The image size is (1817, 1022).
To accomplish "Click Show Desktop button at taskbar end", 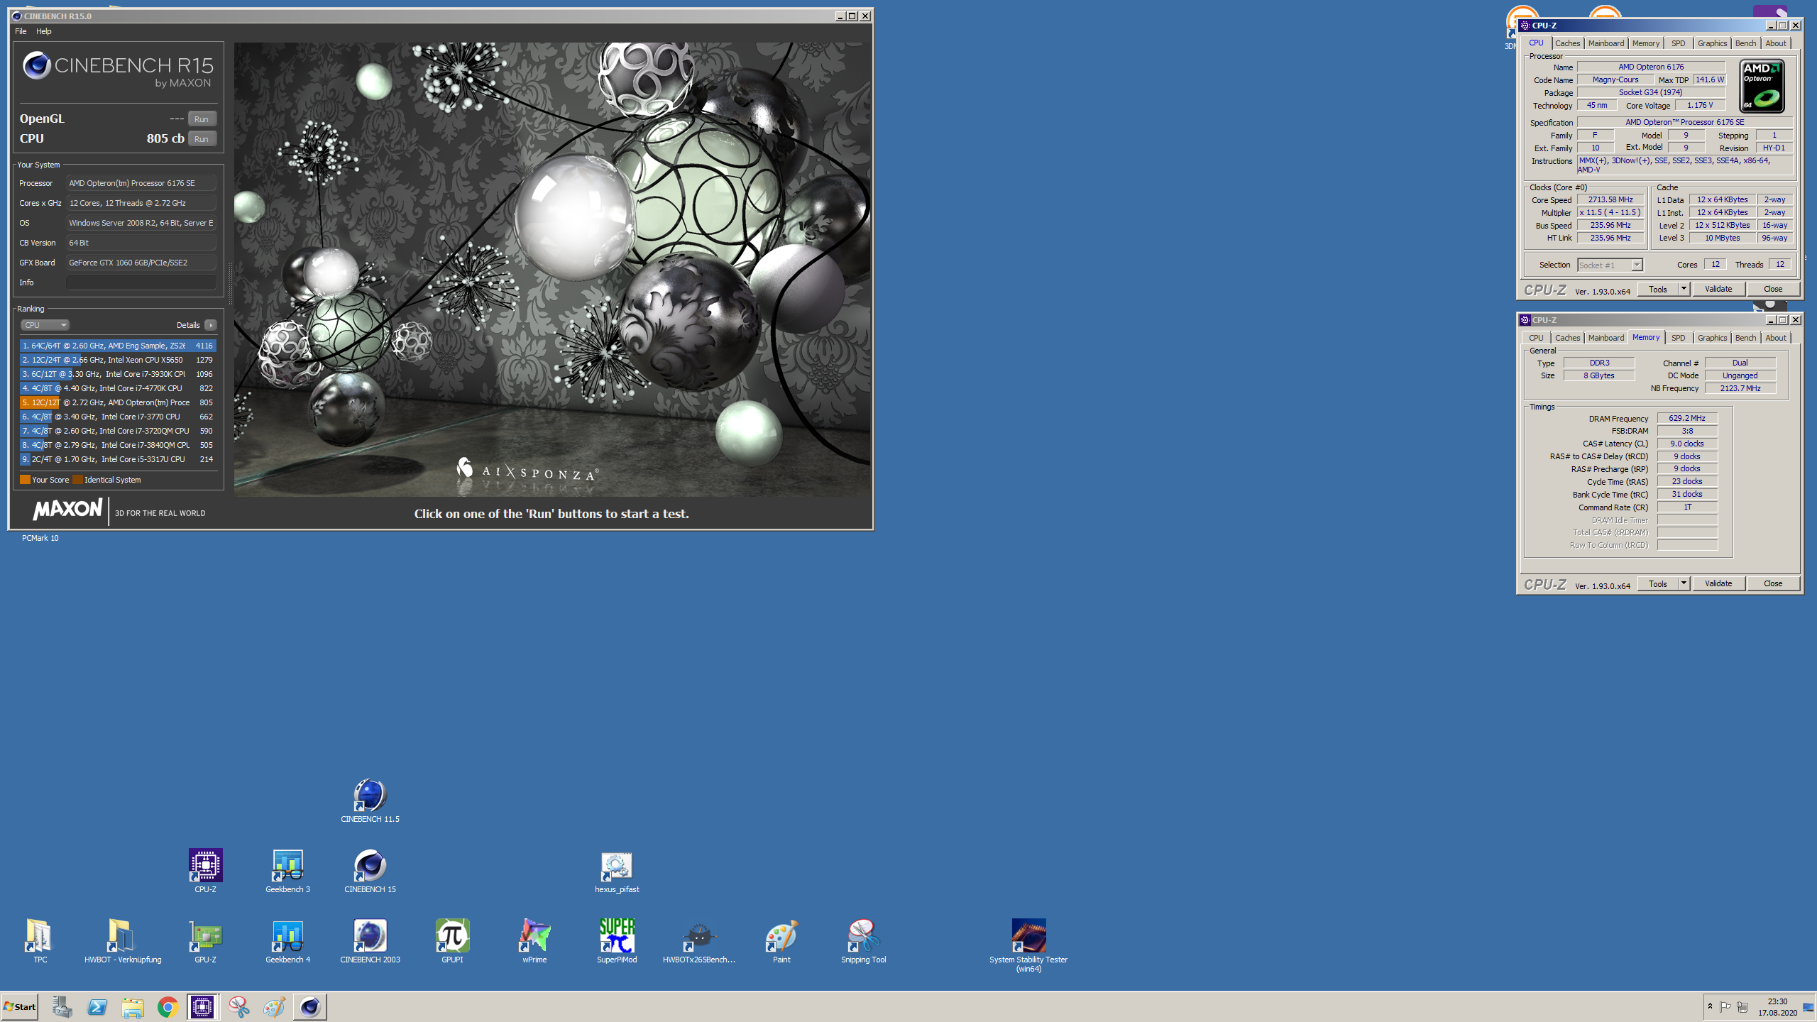I will point(1809,1007).
